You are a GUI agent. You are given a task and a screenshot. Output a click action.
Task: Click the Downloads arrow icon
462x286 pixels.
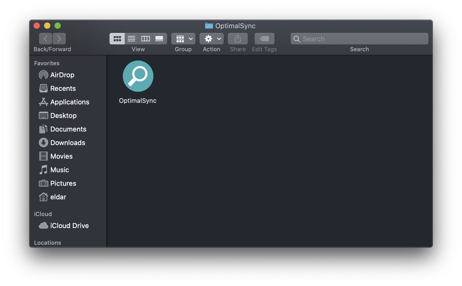pos(43,143)
